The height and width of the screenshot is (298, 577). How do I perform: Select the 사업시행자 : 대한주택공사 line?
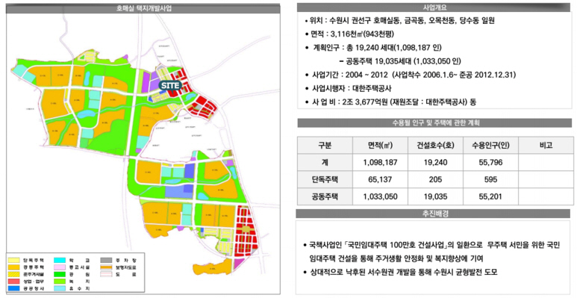[348, 88]
